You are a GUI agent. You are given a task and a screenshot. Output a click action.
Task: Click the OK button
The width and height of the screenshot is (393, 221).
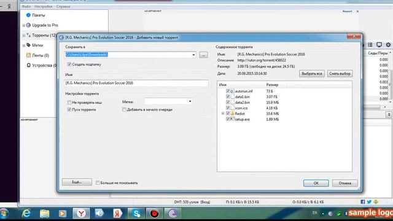(x=316, y=183)
